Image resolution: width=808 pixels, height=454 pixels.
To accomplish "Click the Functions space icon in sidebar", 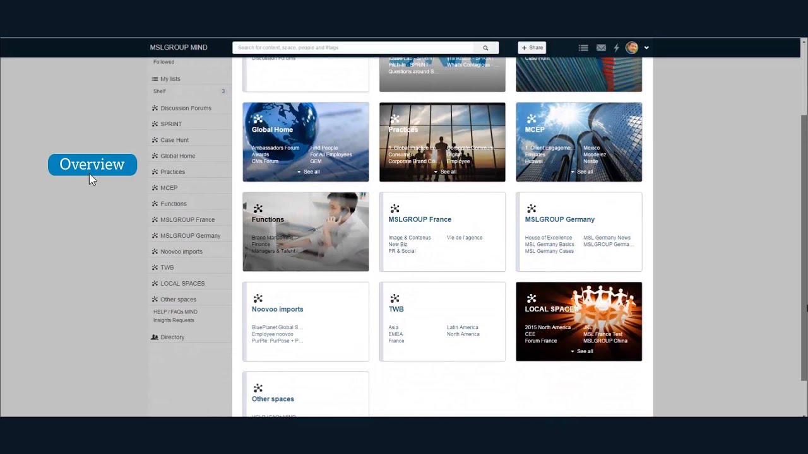I will (155, 204).
